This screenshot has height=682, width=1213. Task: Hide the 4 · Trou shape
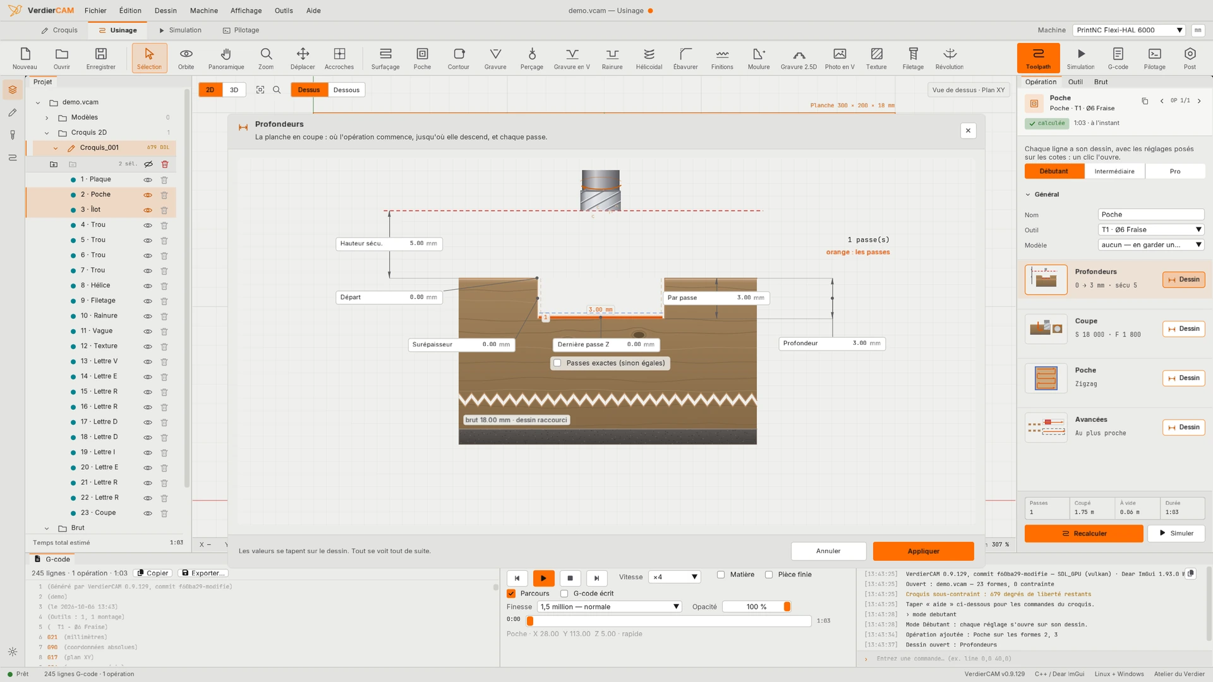click(x=148, y=225)
